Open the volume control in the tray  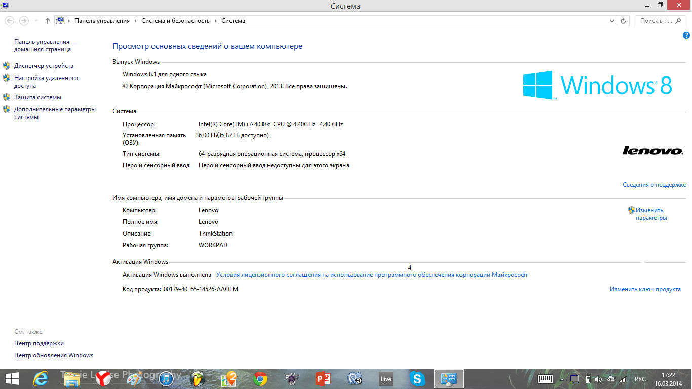(x=598, y=379)
